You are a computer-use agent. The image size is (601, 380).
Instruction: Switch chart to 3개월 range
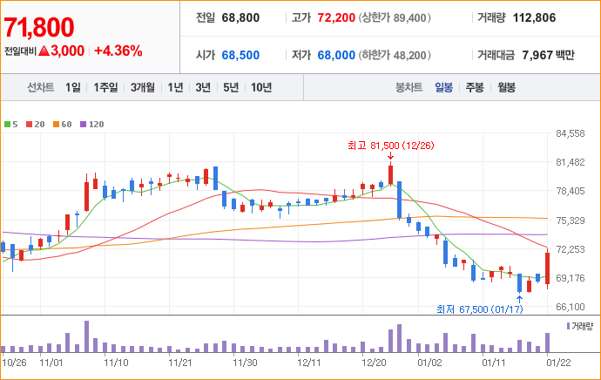coord(143,87)
